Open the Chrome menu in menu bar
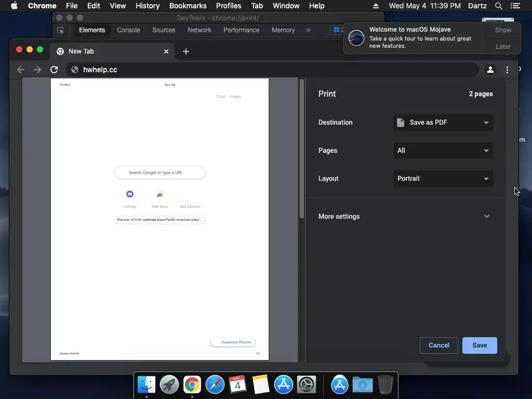Image resolution: width=532 pixels, height=399 pixels. (x=42, y=6)
